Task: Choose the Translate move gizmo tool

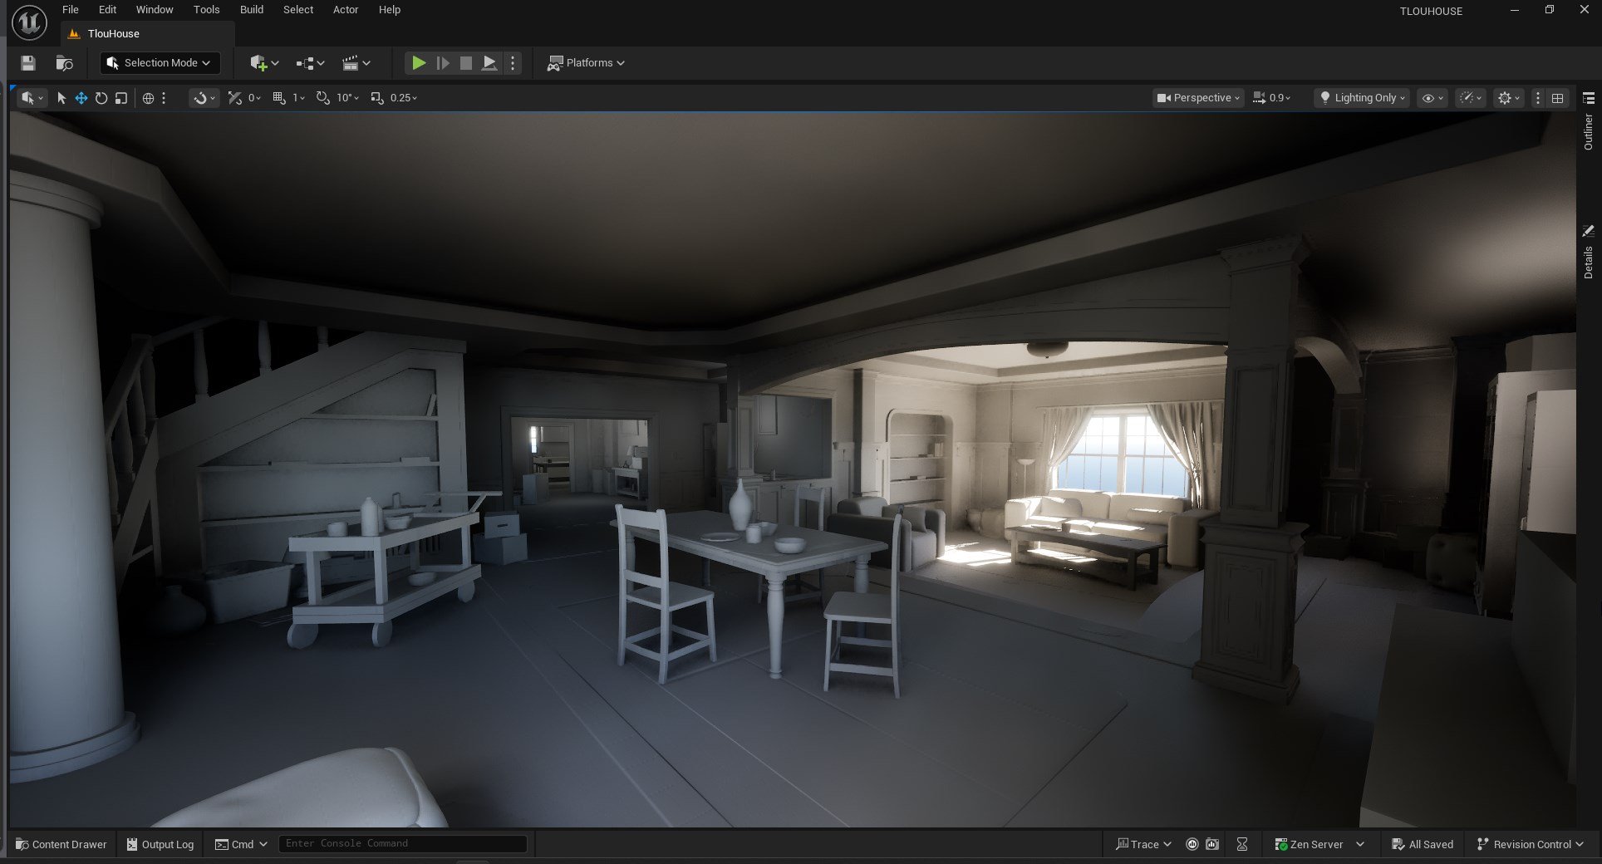Action: [81, 98]
